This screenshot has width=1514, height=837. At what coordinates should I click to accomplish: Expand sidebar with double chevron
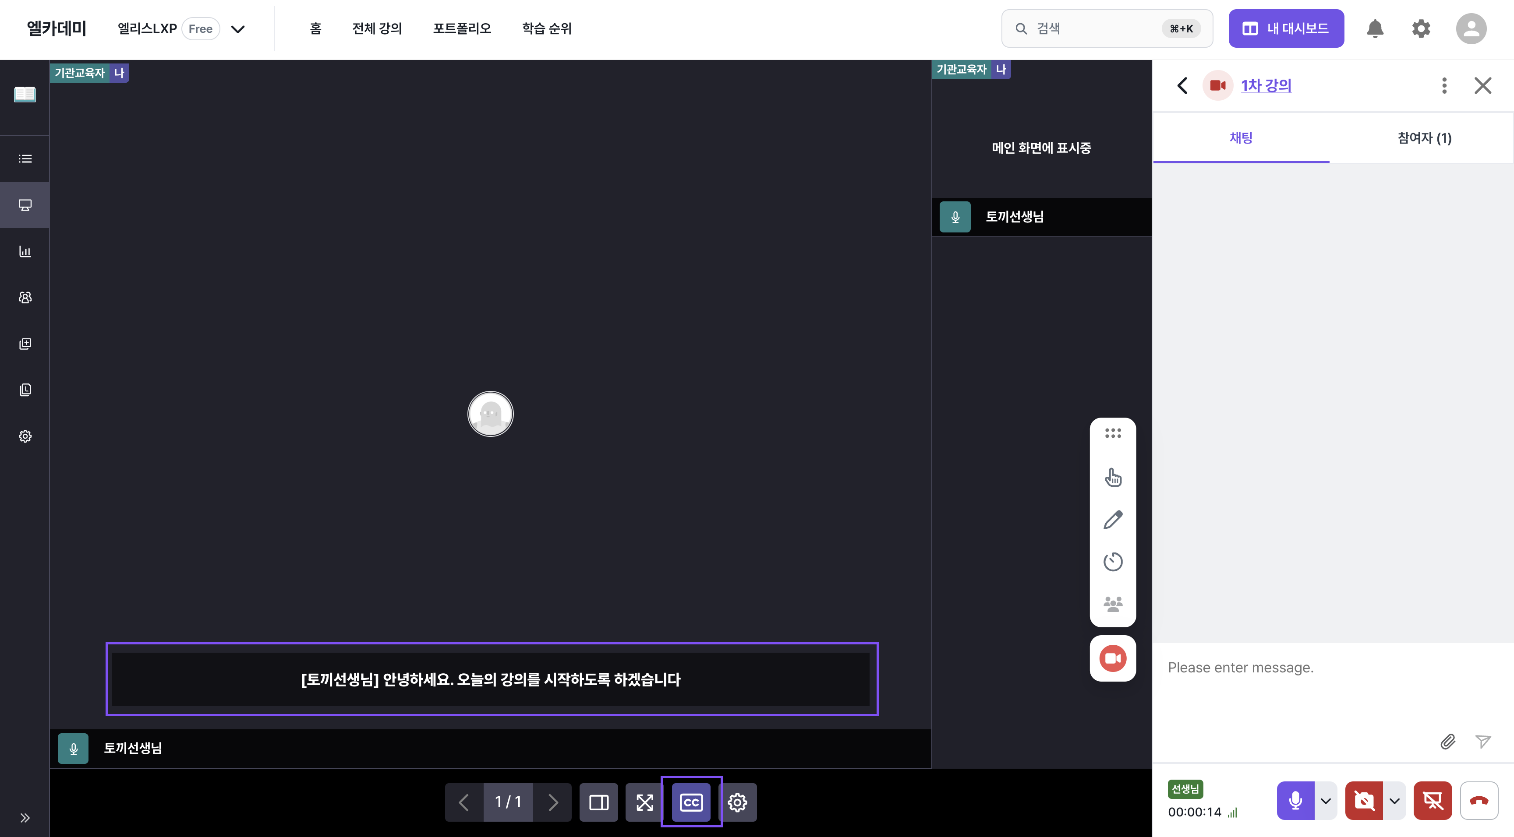point(25,818)
